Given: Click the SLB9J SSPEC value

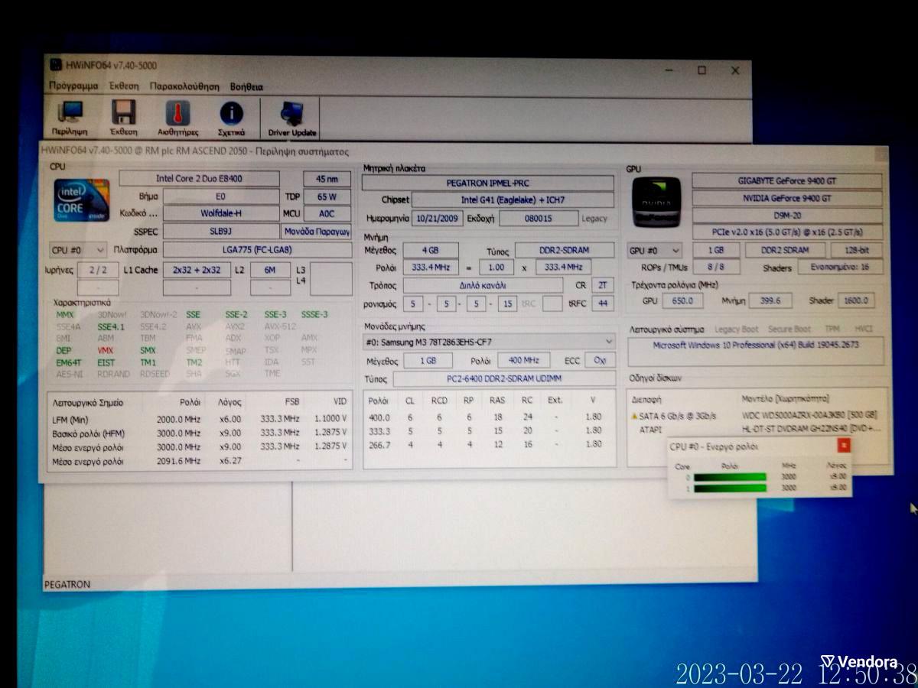Looking at the screenshot, I should (221, 232).
